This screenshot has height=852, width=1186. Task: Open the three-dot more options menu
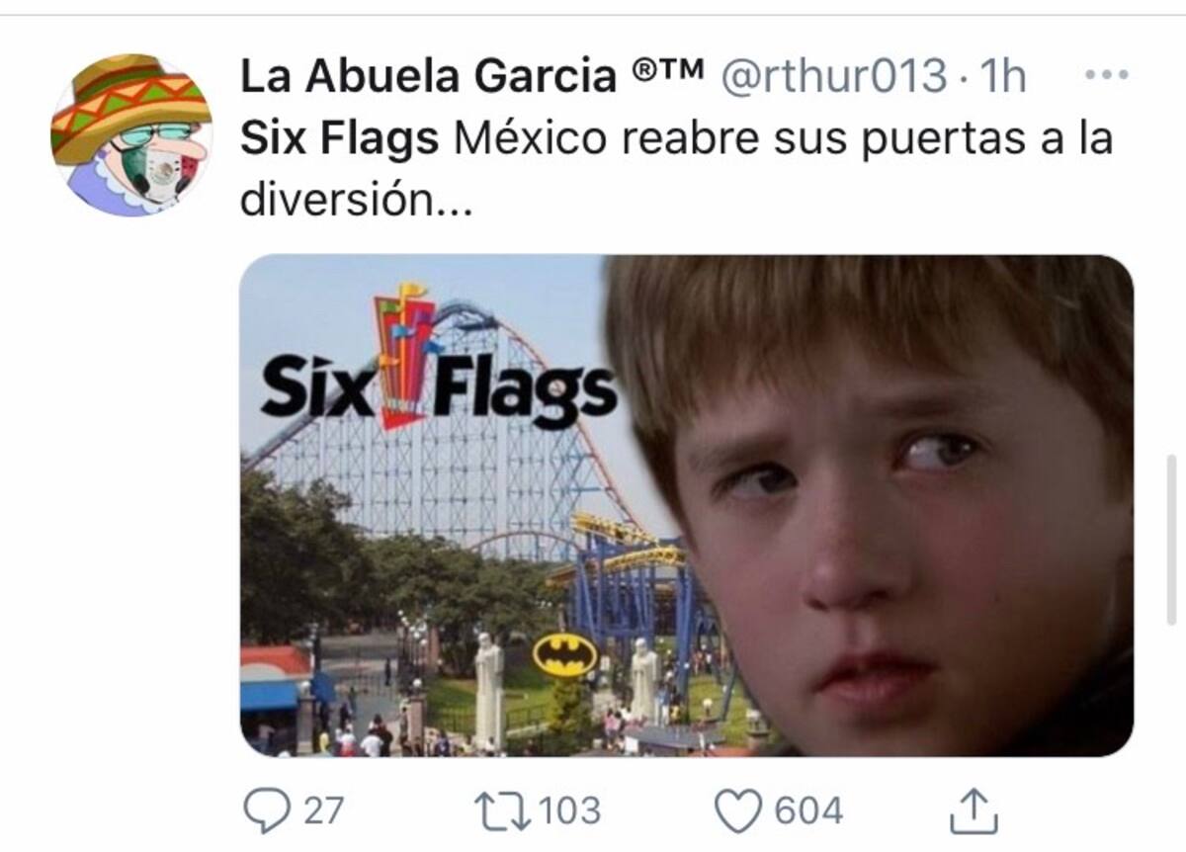1106,75
